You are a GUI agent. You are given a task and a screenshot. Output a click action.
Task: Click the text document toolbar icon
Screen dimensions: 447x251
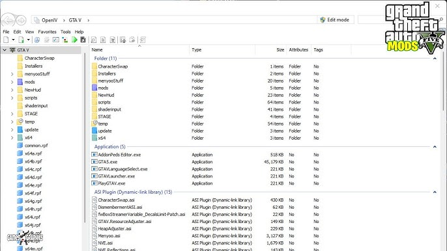(113, 40)
